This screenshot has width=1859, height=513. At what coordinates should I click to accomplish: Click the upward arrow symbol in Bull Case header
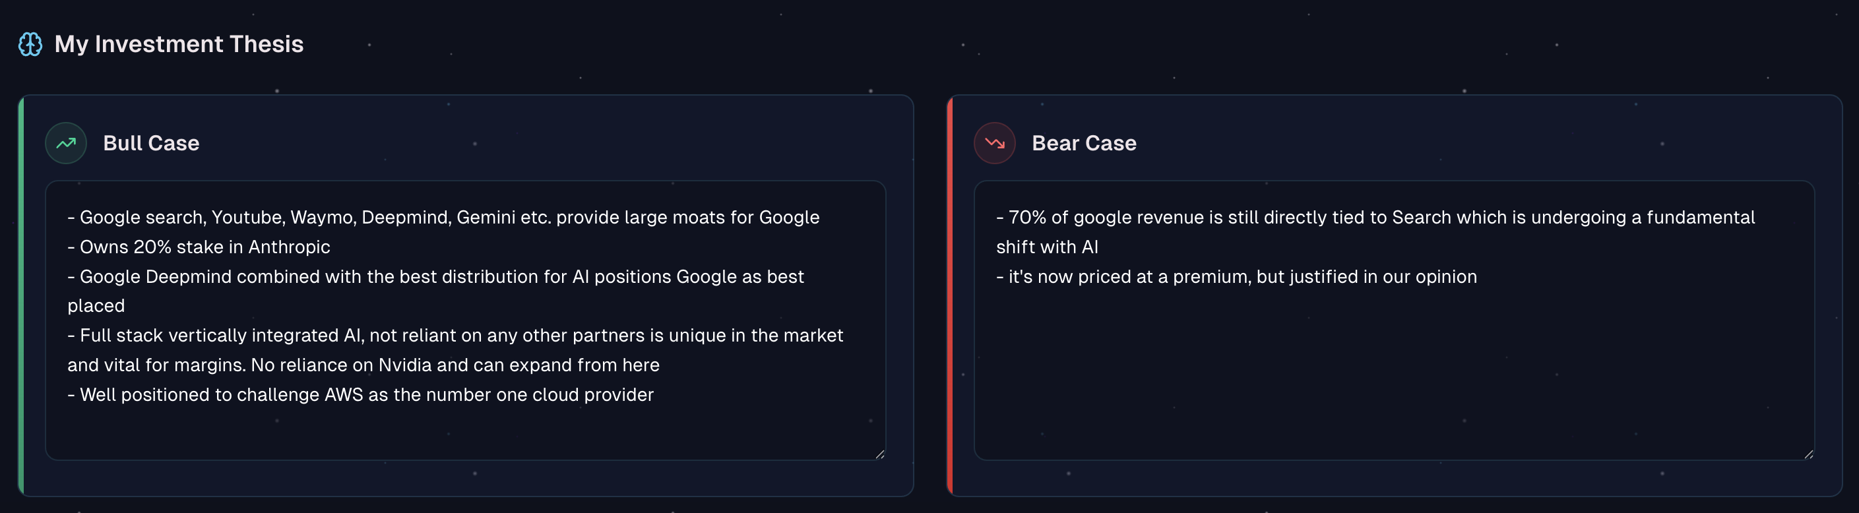pos(65,143)
